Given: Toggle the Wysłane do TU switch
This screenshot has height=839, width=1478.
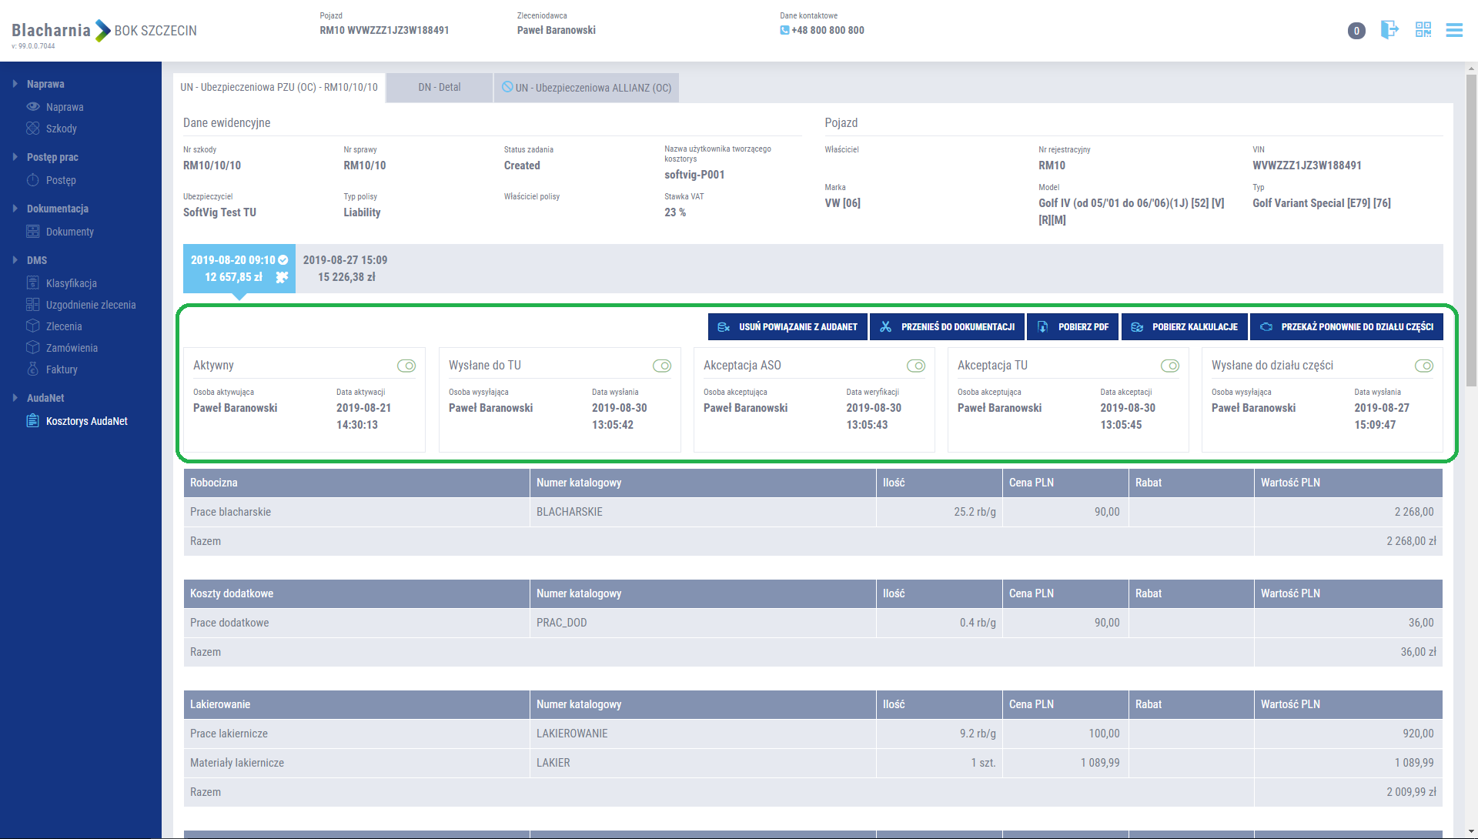Looking at the screenshot, I should 662,366.
